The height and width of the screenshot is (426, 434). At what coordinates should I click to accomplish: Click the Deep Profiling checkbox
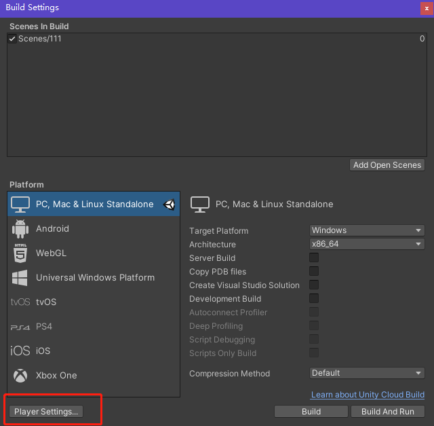point(314,325)
